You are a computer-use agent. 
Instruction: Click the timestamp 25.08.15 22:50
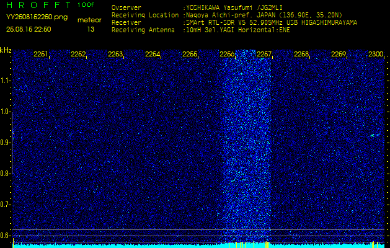pyautogui.click(x=29, y=29)
